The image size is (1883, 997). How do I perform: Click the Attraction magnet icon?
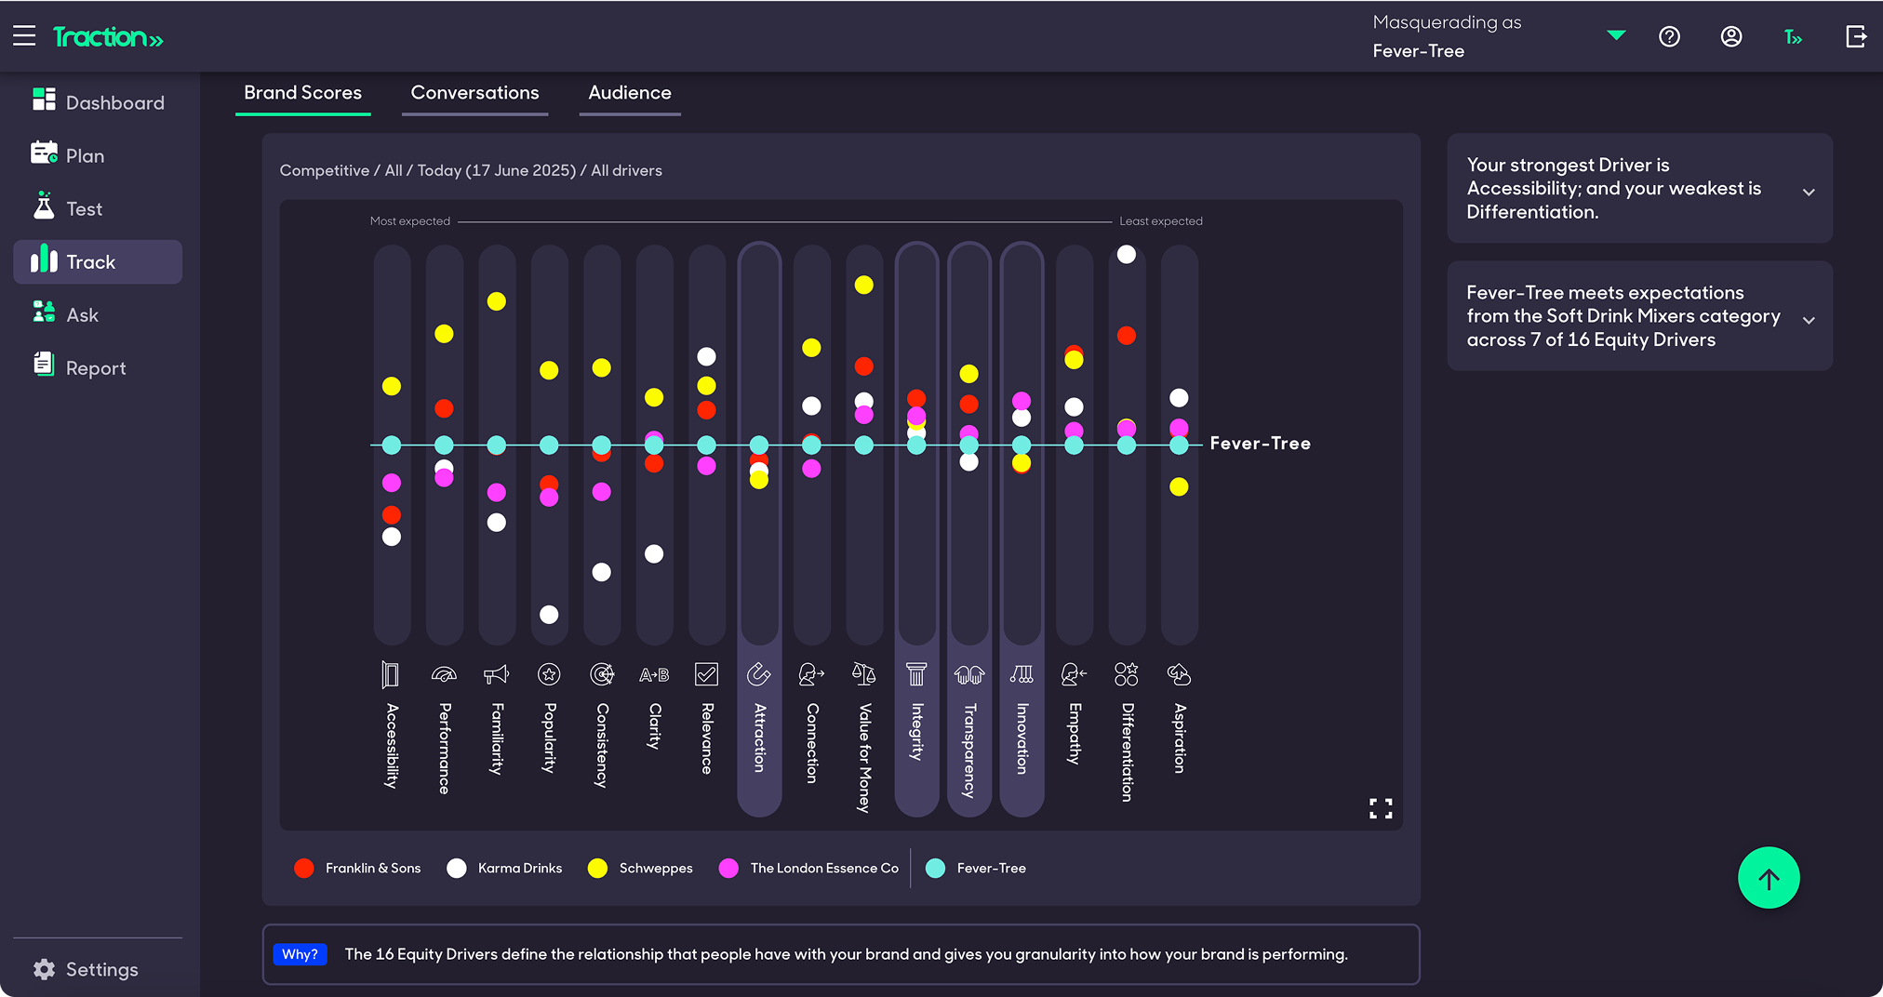click(x=759, y=674)
